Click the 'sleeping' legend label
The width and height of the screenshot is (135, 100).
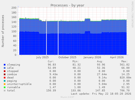(14, 65)
